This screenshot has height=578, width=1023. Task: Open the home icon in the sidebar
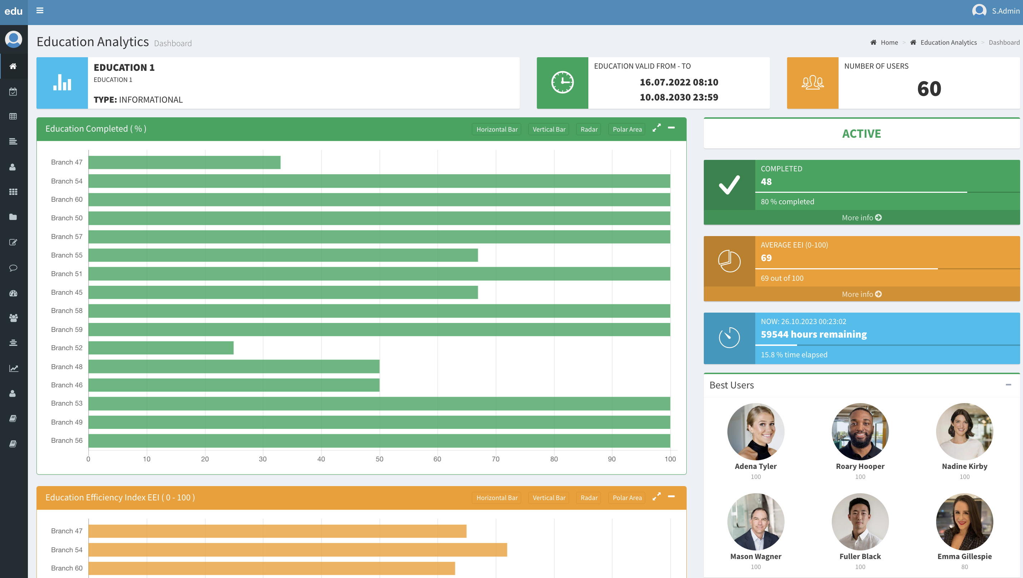pyautogui.click(x=13, y=66)
